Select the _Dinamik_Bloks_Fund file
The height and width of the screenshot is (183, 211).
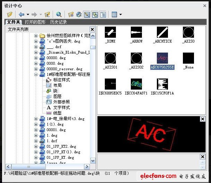[x=68, y=52]
